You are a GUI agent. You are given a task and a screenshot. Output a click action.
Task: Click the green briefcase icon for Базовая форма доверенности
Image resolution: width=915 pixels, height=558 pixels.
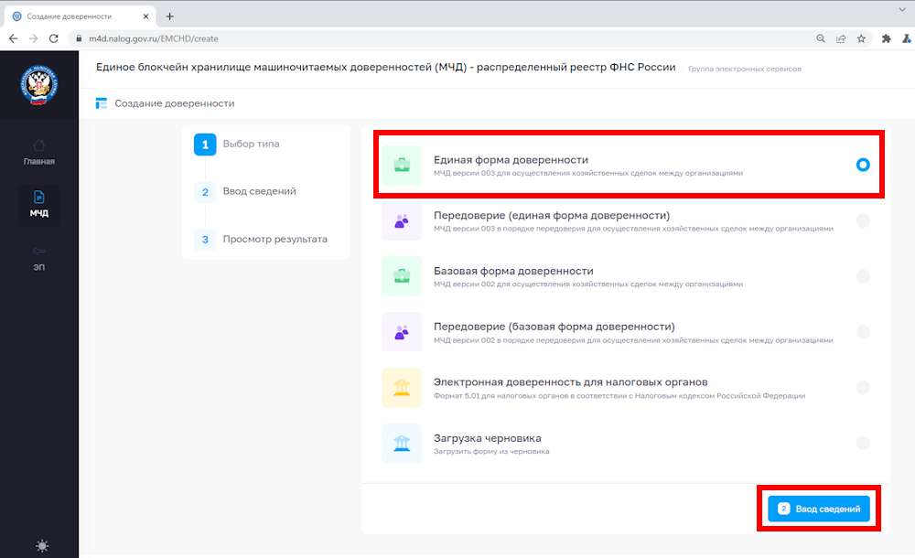coord(402,275)
